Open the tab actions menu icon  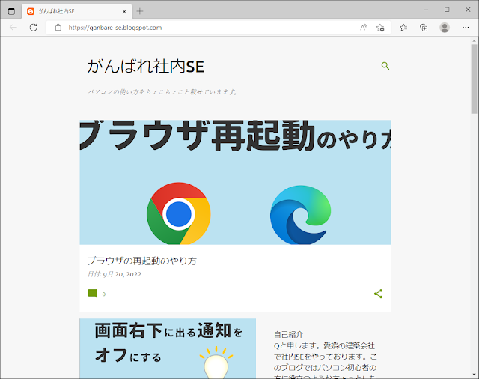(x=11, y=12)
